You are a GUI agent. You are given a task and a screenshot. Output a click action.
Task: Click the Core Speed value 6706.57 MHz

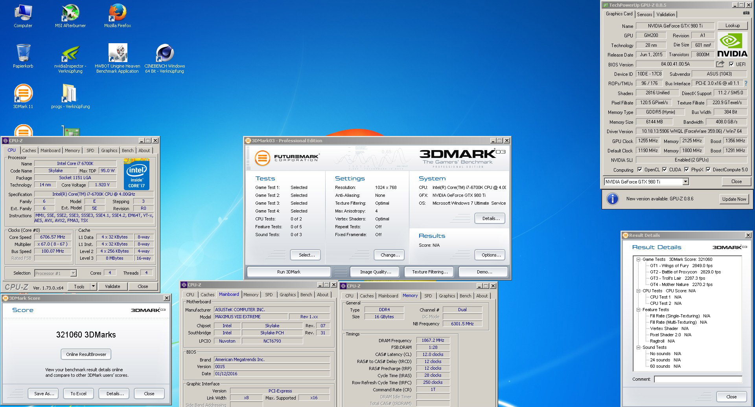[x=53, y=237]
